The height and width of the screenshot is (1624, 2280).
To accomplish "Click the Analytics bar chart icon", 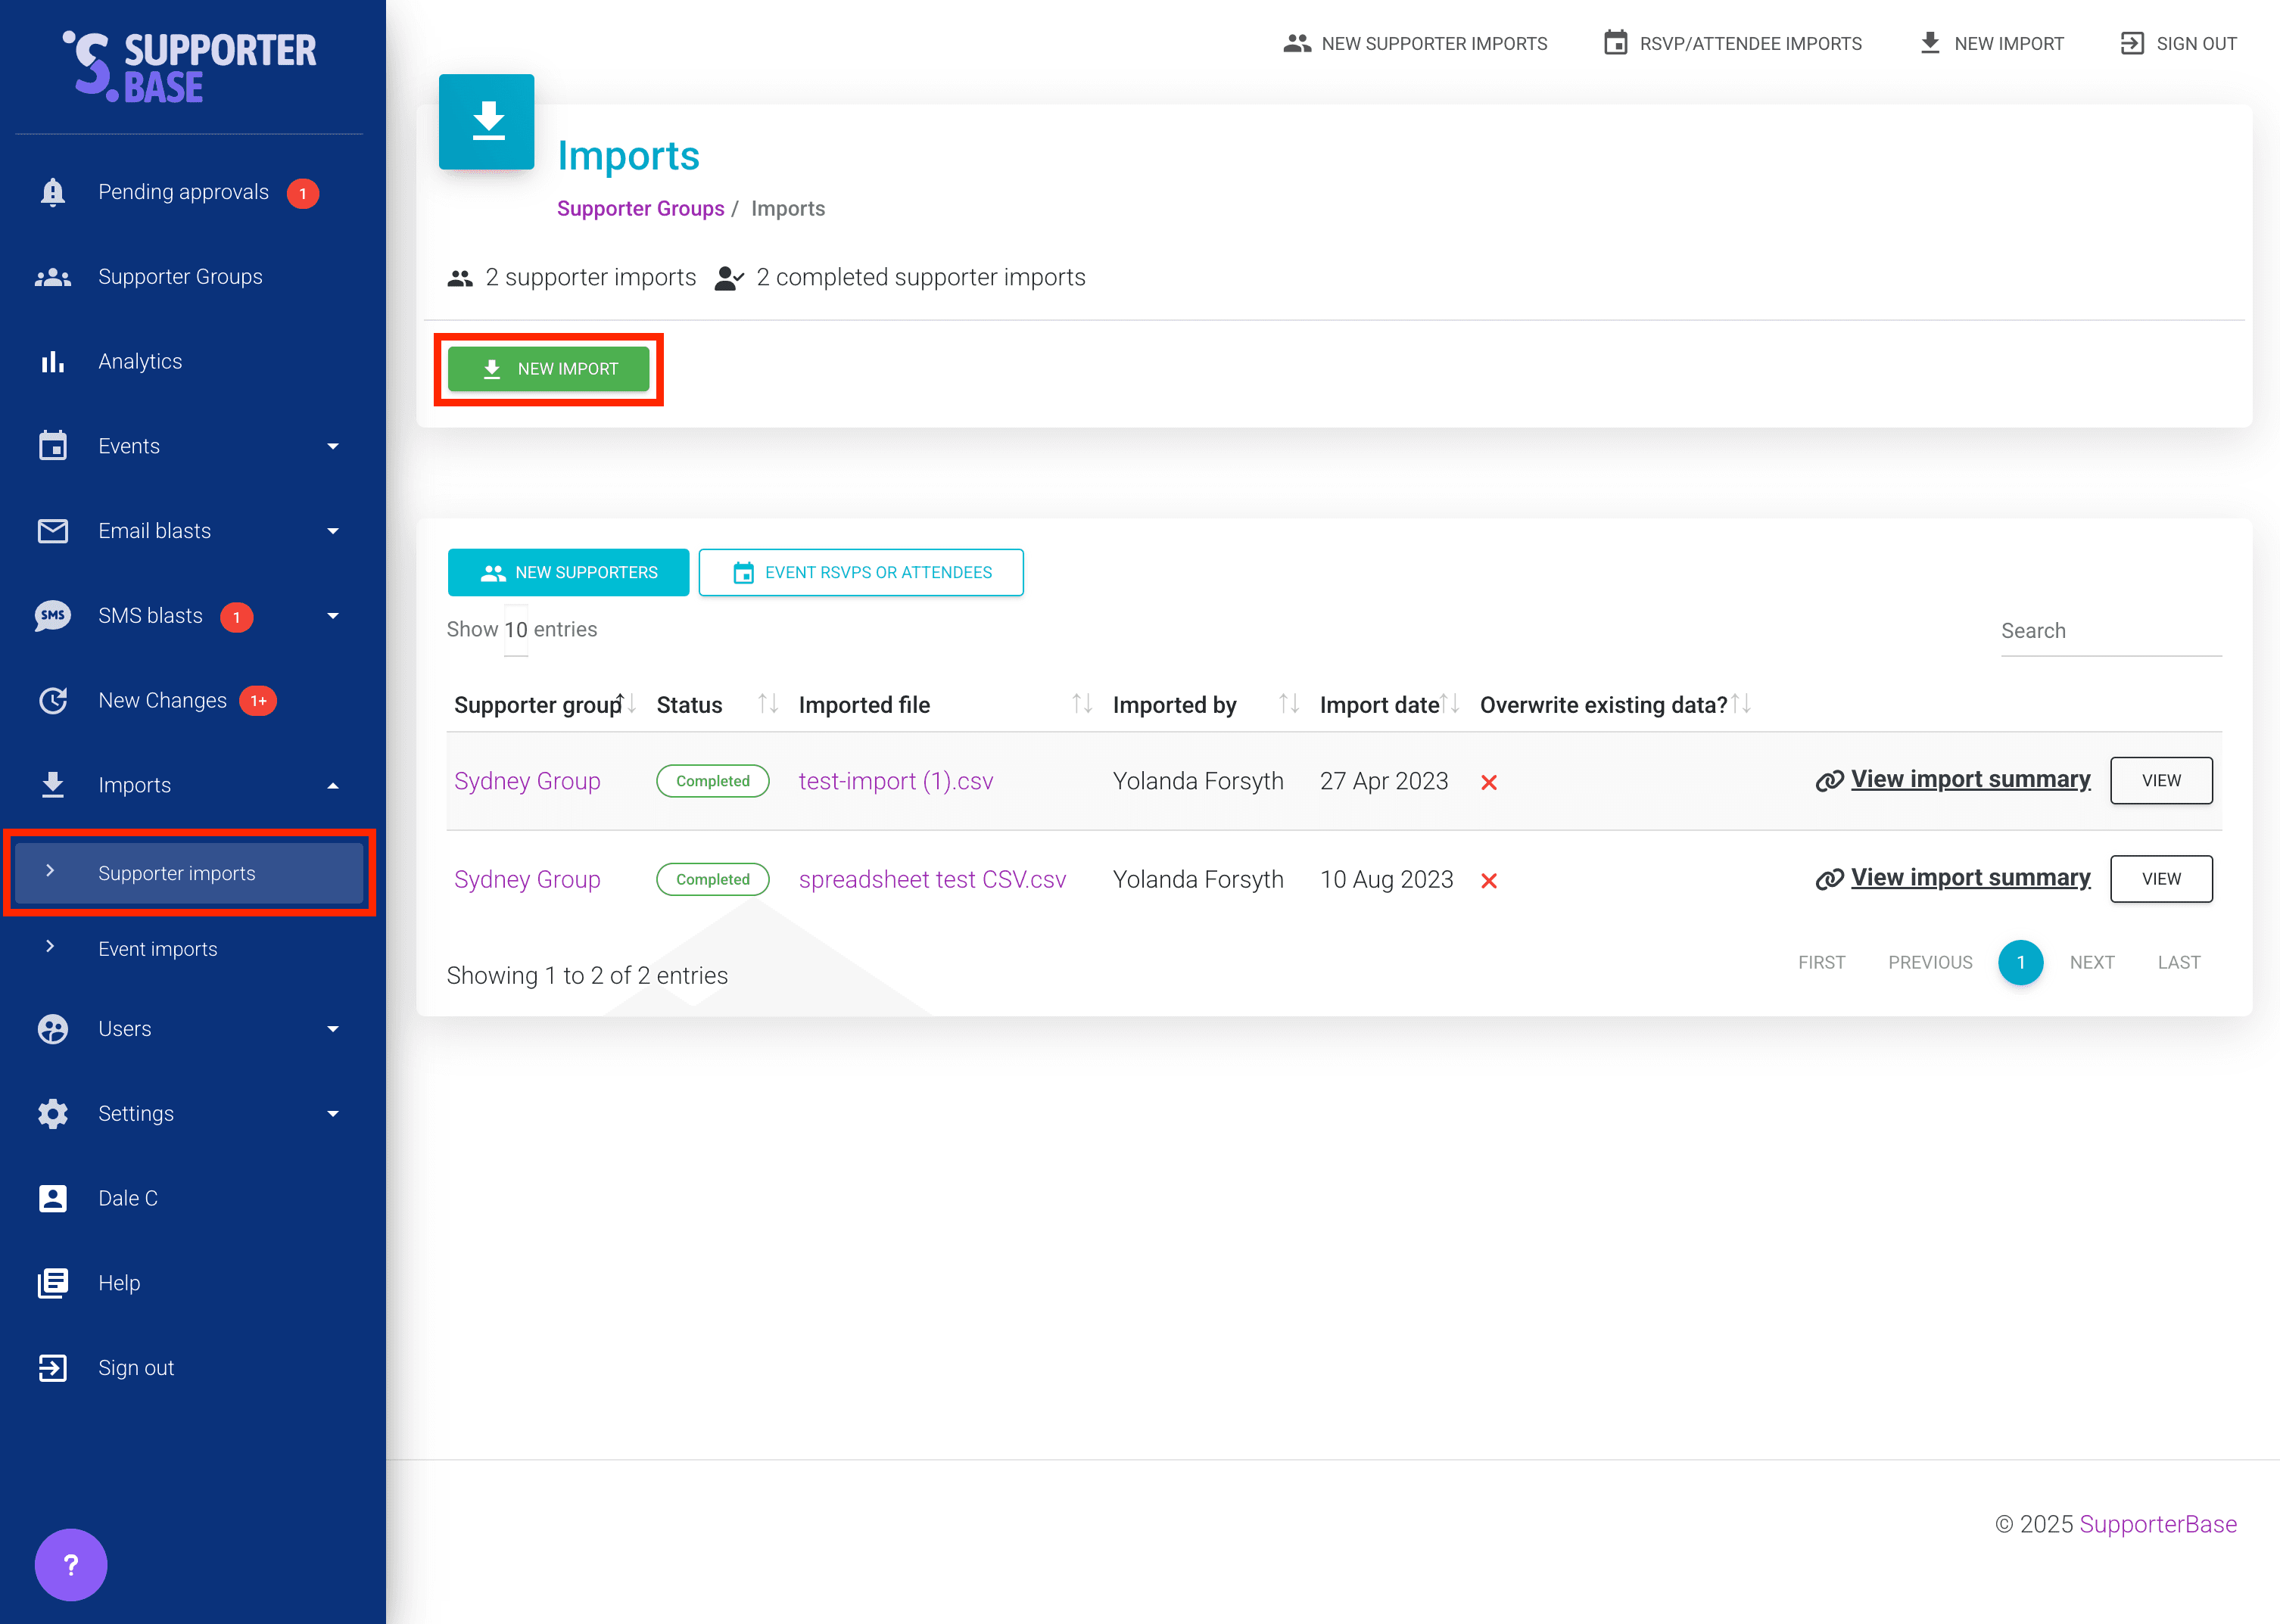I will pos(53,362).
